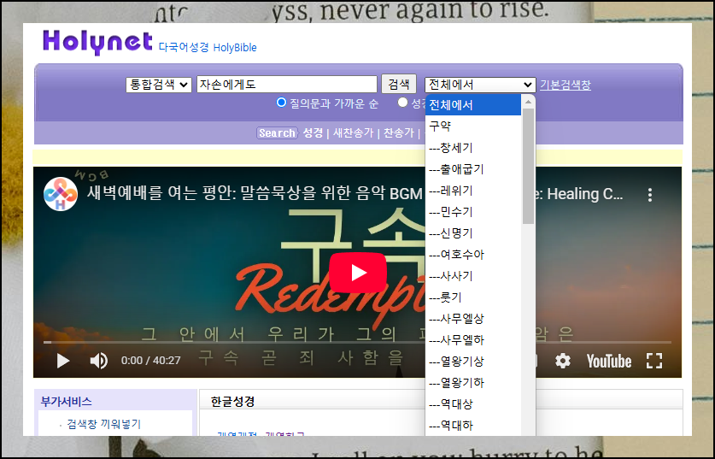Choose 창세기 in the dropdown list

[x=473, y=148]
